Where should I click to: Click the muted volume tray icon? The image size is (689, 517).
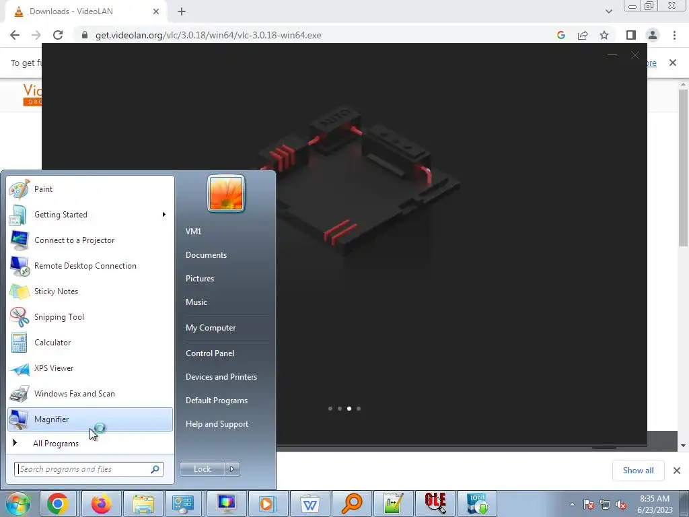coord(621,505)
